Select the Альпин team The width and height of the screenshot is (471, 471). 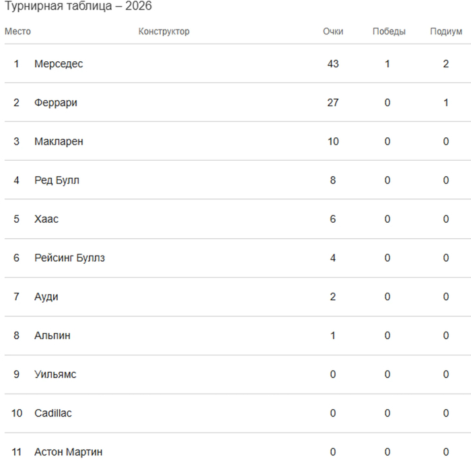pos(52,336)
